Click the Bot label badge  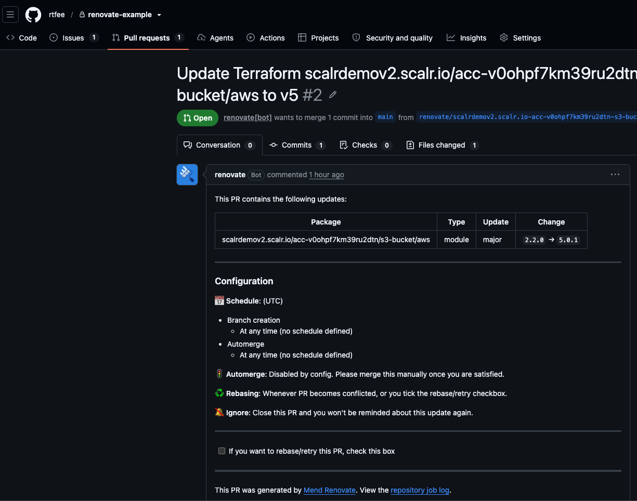[x=256, y=175]
